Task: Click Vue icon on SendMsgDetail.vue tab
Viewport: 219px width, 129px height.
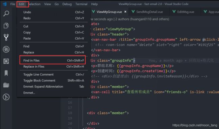Action: click(x=133, y=12)
